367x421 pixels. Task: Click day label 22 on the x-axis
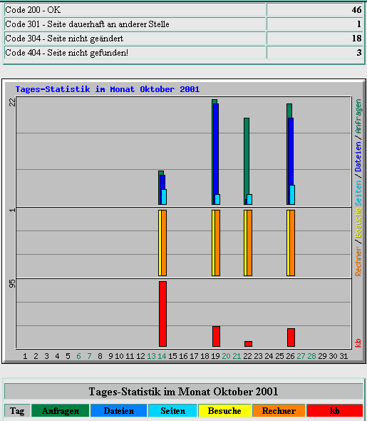(247, 356)
